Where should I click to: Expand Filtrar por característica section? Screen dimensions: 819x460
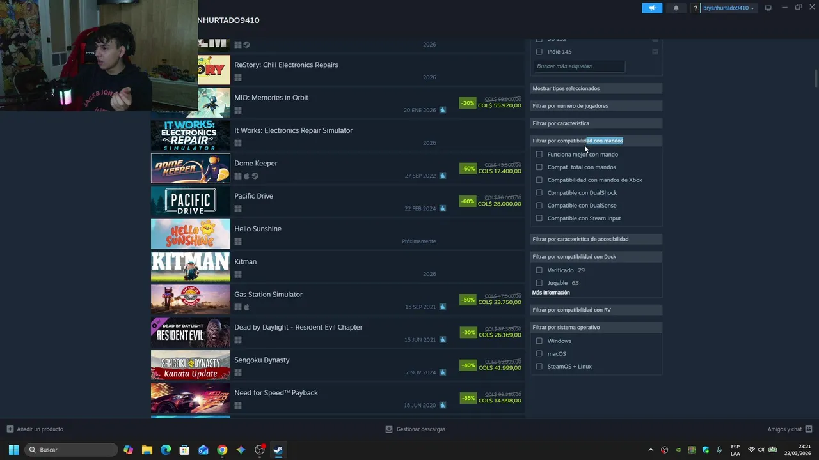[x=596, y=123]
